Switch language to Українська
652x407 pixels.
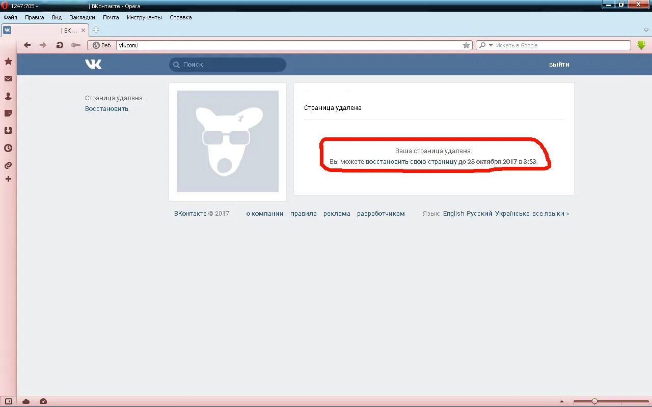512,214
